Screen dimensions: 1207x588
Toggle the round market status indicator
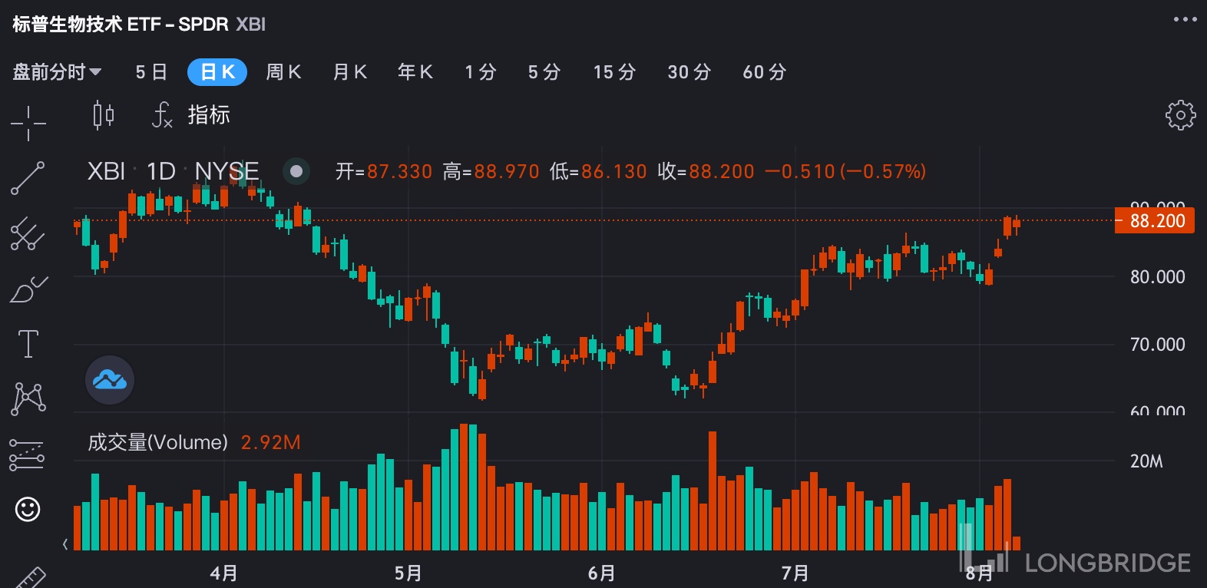296,171
